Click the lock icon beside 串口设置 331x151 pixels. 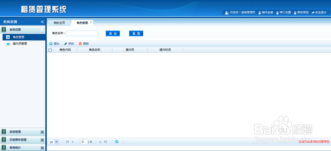(277, 13)
